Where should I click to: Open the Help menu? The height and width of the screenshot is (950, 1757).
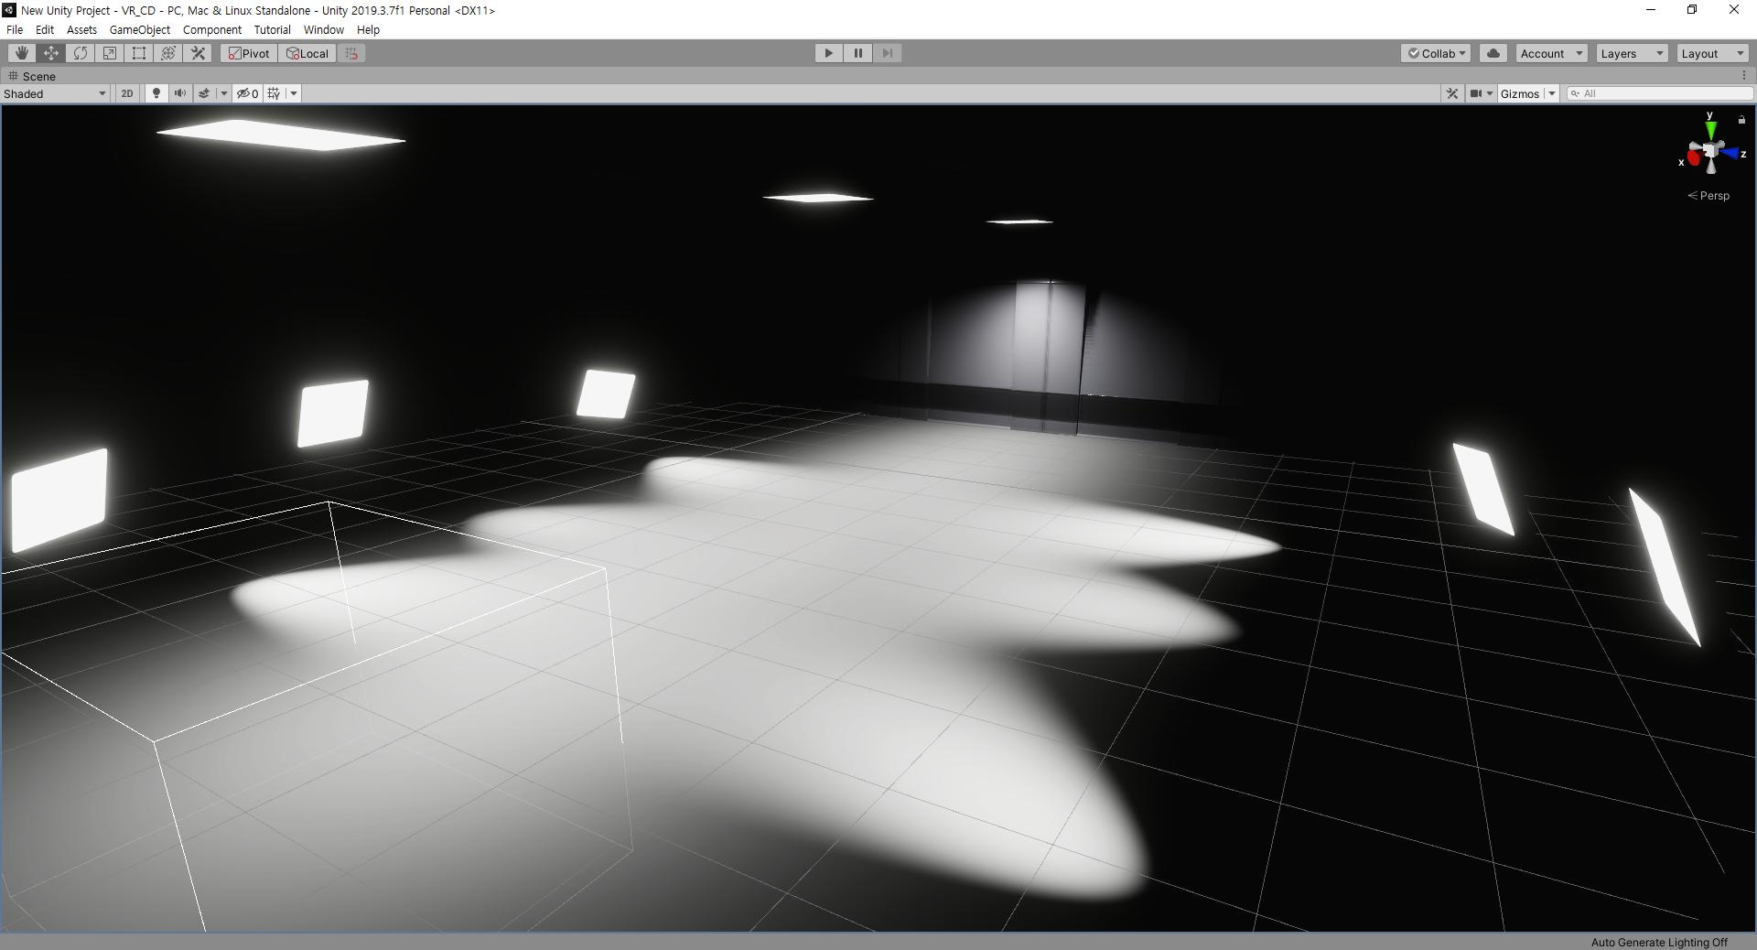click(368, 29)
